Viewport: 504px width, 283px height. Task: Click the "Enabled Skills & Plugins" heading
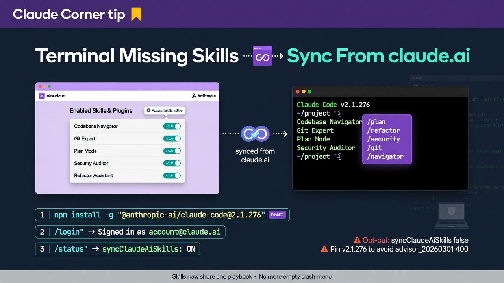(101, 111)
